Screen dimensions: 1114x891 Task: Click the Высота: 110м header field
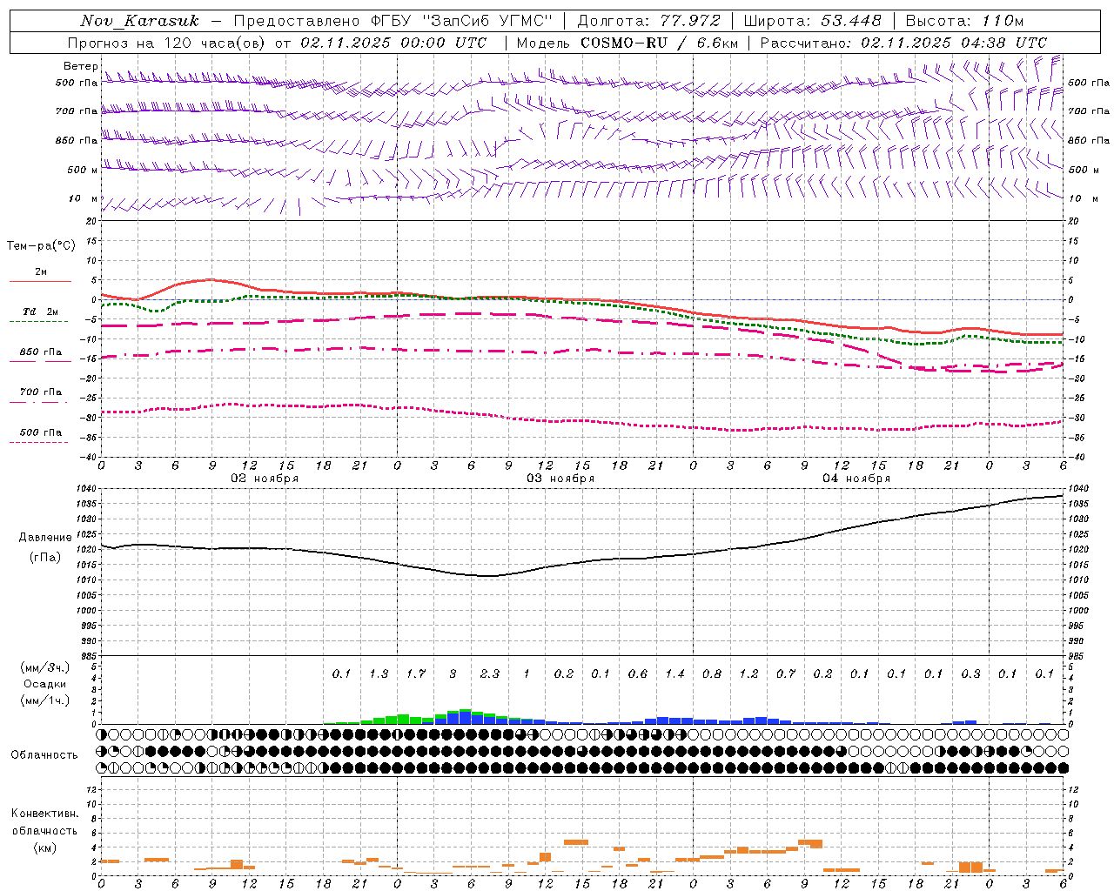[x=964, y=21]
